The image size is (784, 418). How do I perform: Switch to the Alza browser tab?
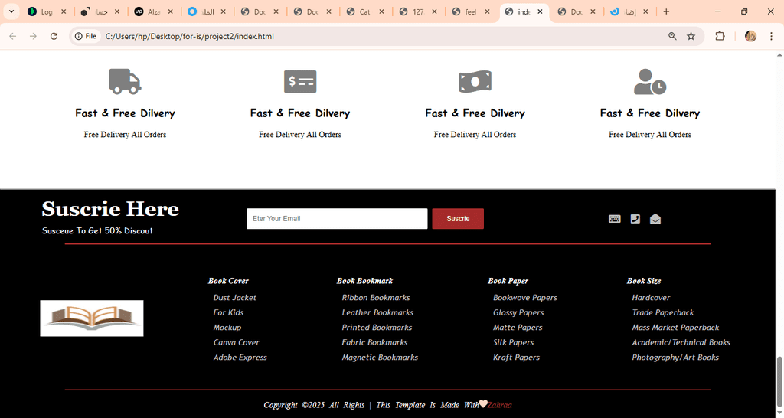[154, 11]
